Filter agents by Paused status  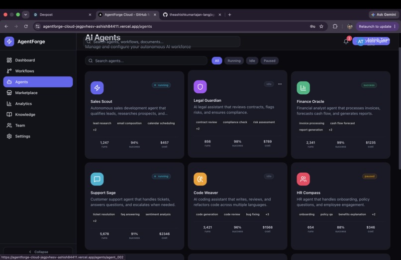coord(270,61)
